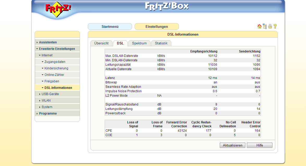Viewport: 306px width, 166px height.
Task: Click the WLAN sidebar label
Action: pyautogui.click(x=46, y=101)
